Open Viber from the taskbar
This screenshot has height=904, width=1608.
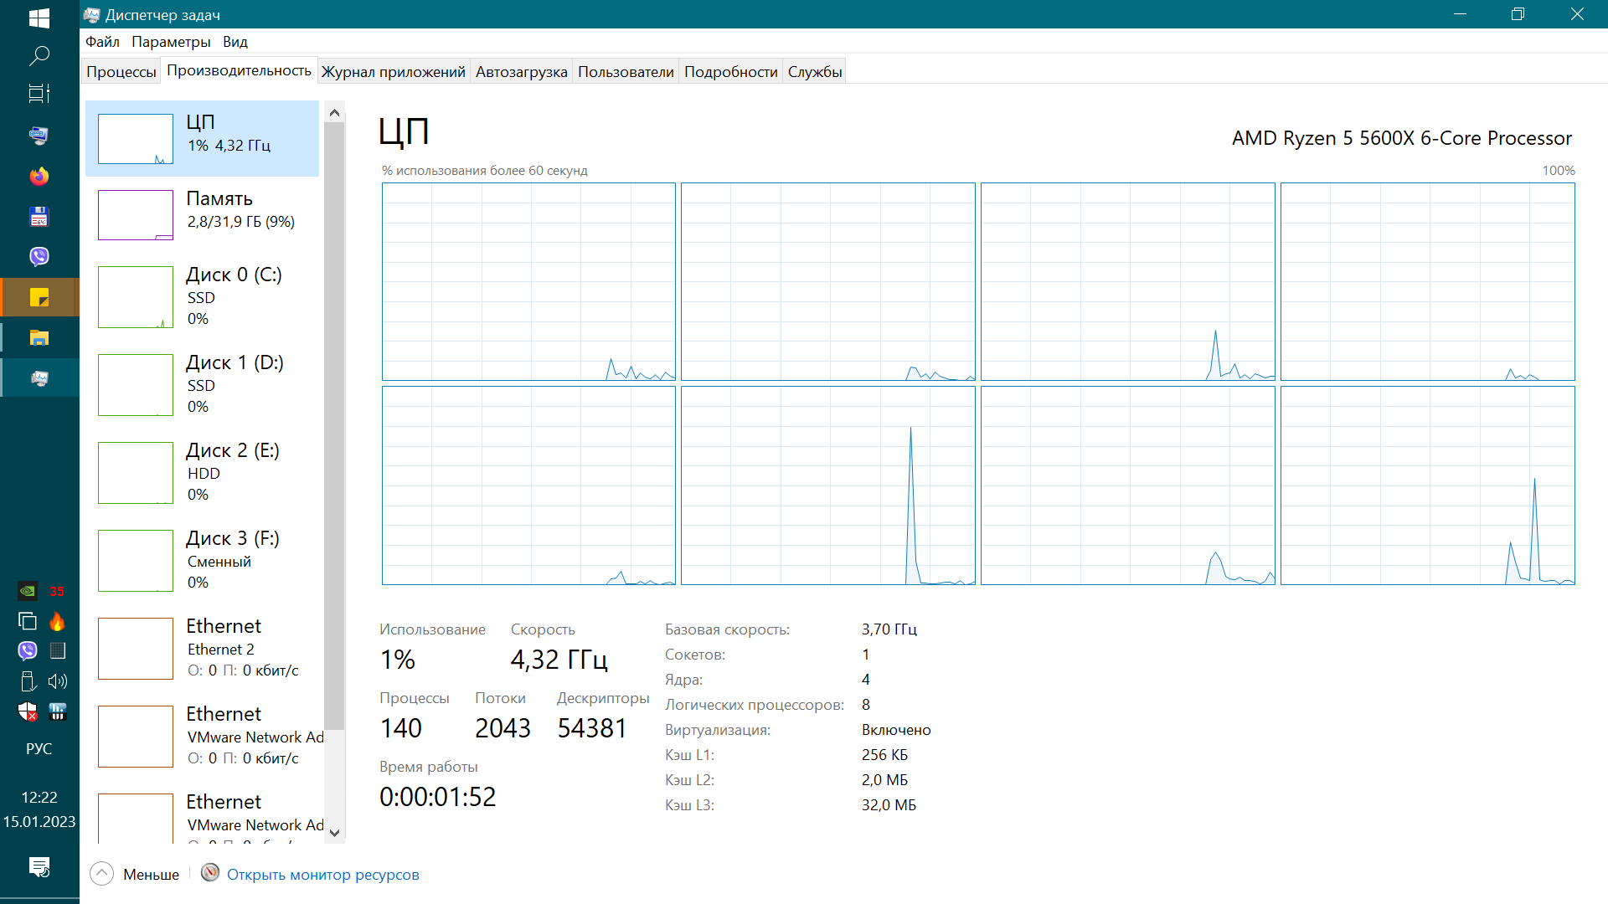pyautogui.click(x=39, y=256)
